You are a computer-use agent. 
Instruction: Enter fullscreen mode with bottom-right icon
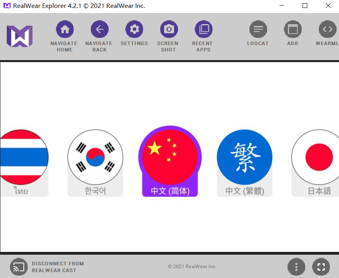pos(321,267)
